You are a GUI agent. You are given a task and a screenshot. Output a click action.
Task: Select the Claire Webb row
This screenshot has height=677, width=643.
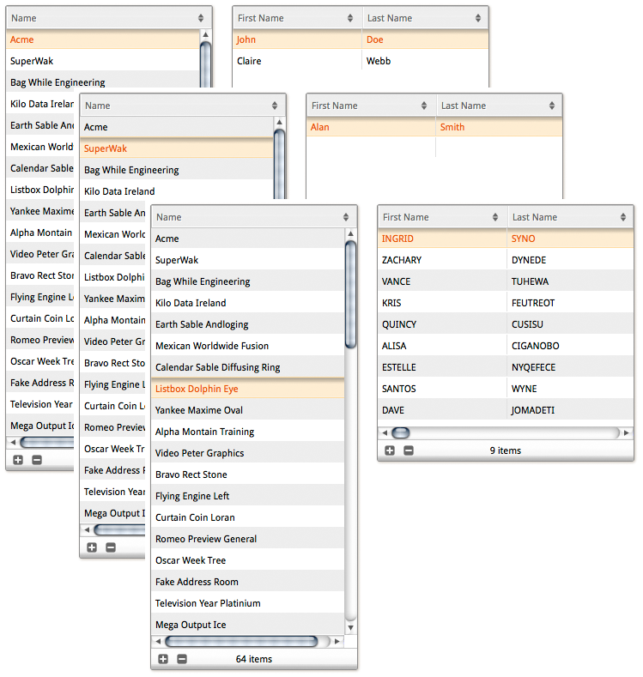point(360,61)
